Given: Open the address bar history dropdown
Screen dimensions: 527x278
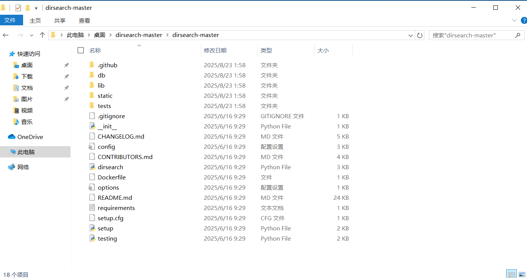Looking at the screenshot, I should (410, 35).
